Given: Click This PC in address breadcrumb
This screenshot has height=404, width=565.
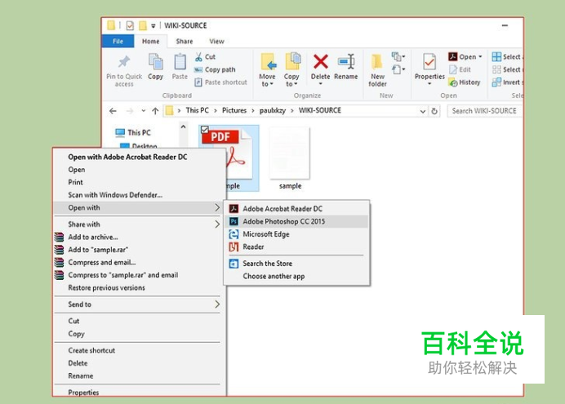Looking at the screenshot, I should coord(197,110).
